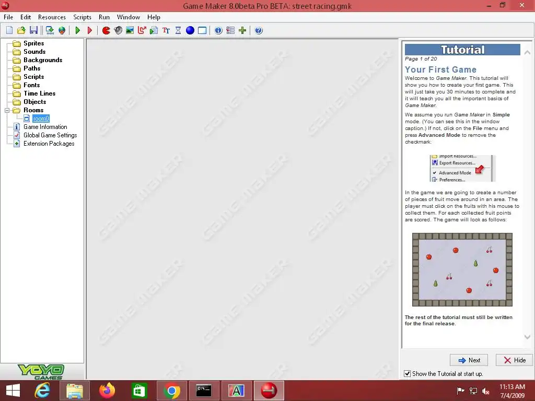Click the muted volume tray icon
Viewport: 535px width, 401px height.
[x=486, y=391]
